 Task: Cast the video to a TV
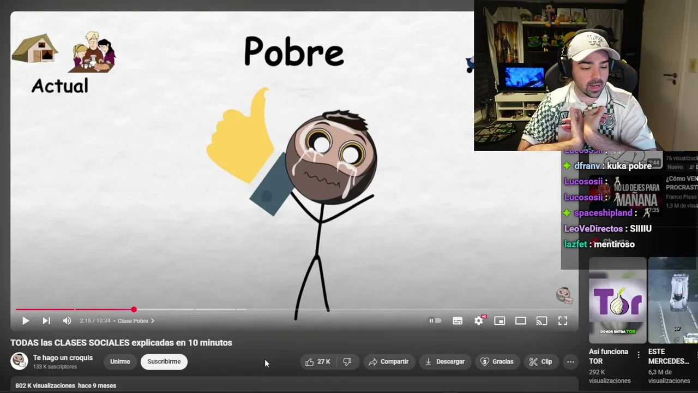pyautogui.click(x=541, y=321)
